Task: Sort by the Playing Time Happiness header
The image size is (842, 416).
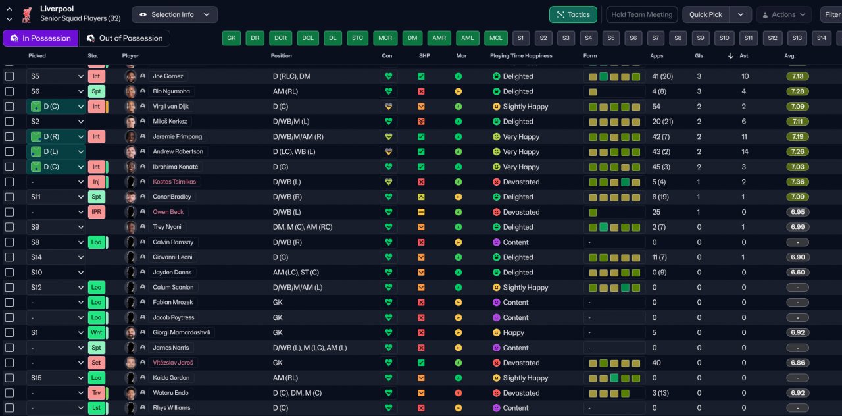Action: point(521,56)
